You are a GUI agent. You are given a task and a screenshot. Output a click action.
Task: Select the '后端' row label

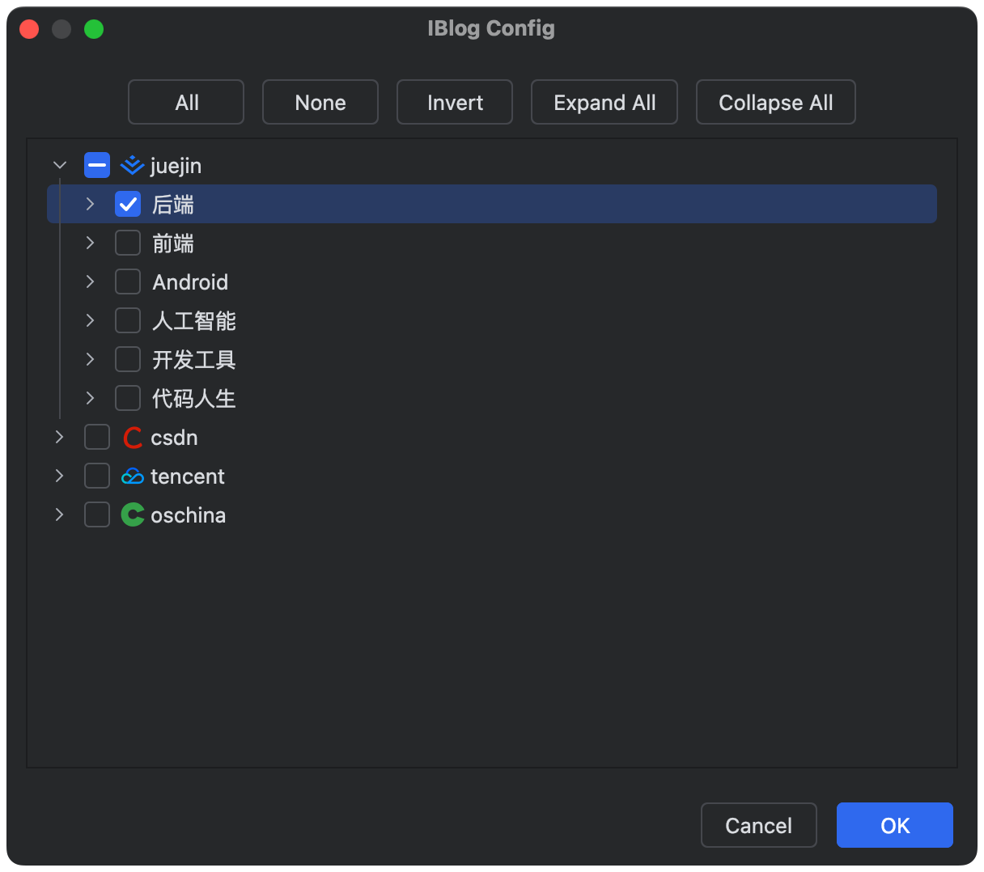coord(173,205)
